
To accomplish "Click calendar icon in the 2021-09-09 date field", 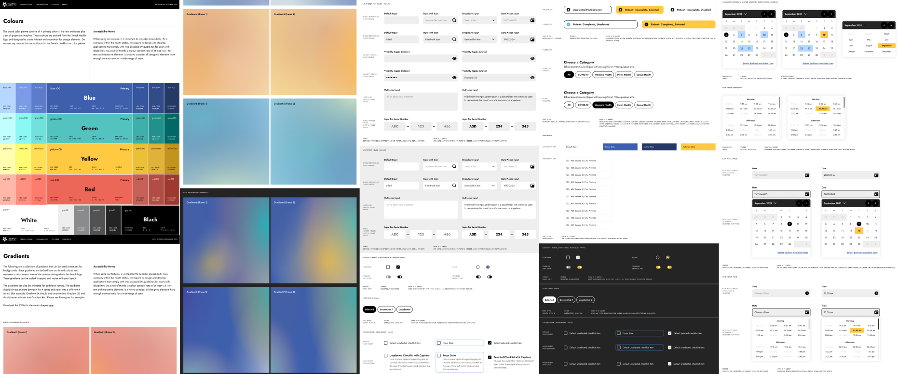I will [876, 194].
